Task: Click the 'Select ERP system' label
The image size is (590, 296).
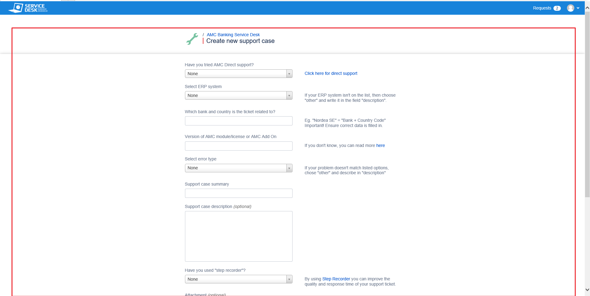Action: click(x=203, y=86)
